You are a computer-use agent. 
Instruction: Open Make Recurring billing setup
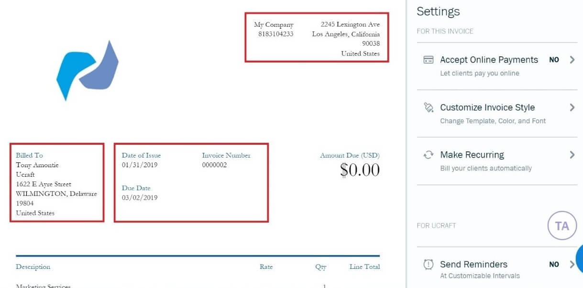pyautogui.click(x=472, y=154)
